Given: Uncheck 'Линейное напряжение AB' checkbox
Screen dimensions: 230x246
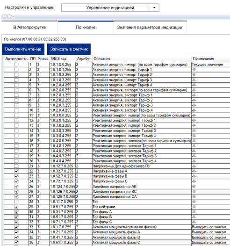Looking at the screenshot, I should tap(16, 187).
